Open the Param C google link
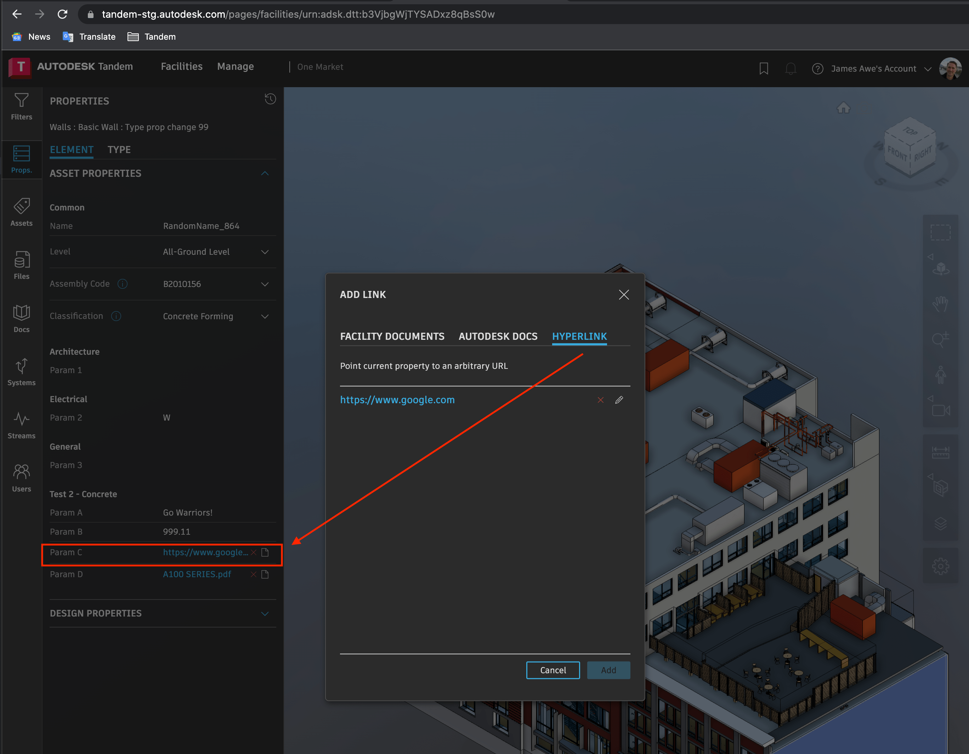The width and height of the screenshot is (969, 754). (205, 552)
